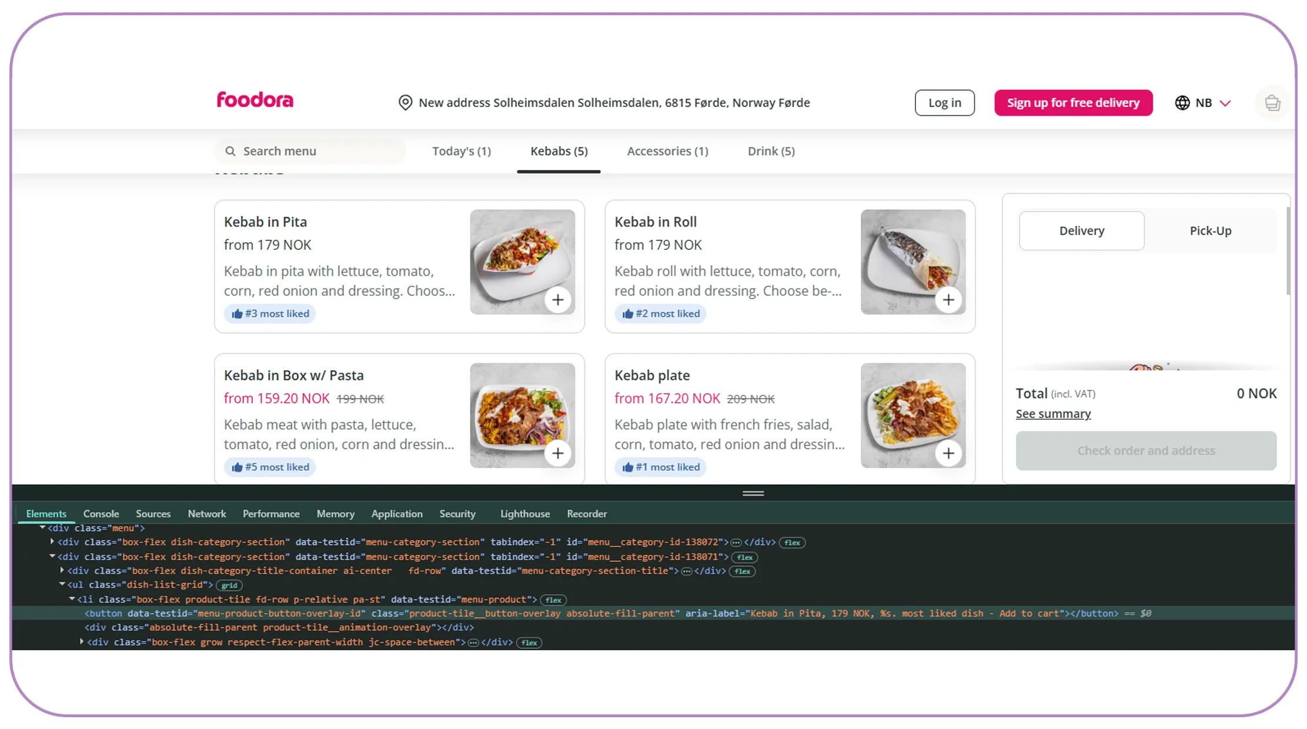Image resolution: width=1307 pixels, height=729 pixels.
Task: Click the Search menu field
Action: tap(310, 151)
